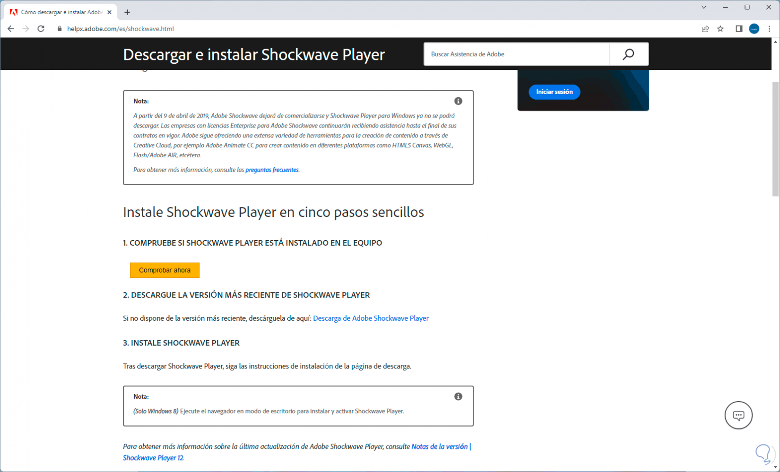Click the Iniciar sesión button

555,92
